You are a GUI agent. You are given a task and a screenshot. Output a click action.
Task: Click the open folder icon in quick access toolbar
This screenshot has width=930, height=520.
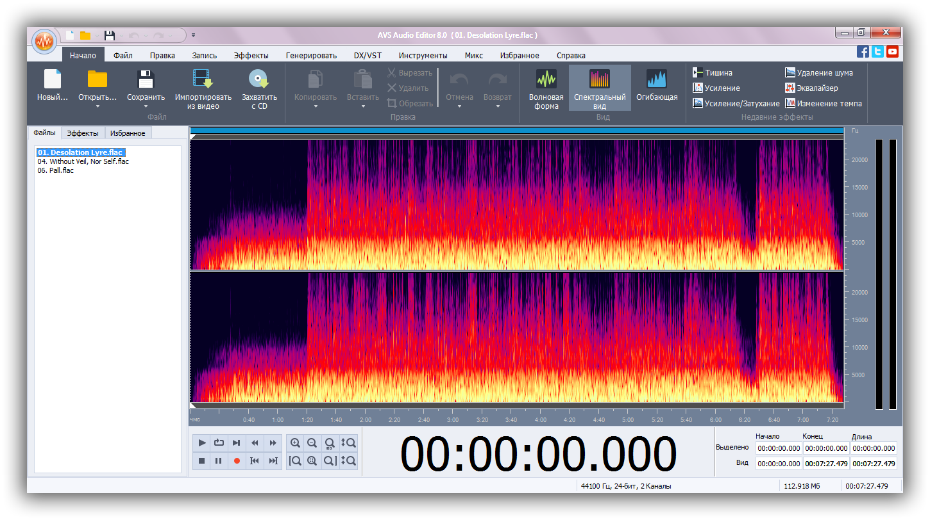tap(85, 35)
